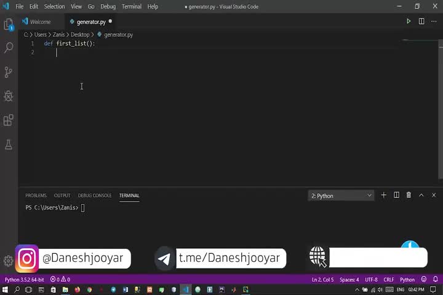This screenshot has height=295, width=443.
Task: Open Windows taskbar search
Action: 17,289
